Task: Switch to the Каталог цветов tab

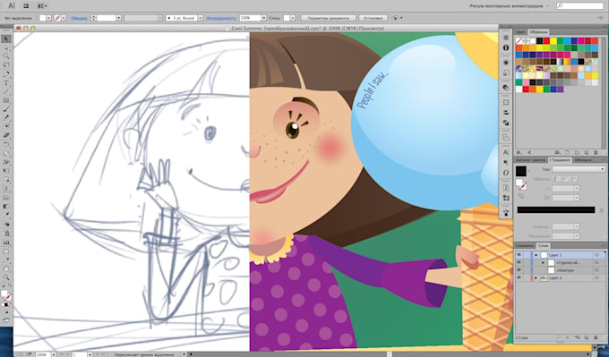Action: [530, 160]
